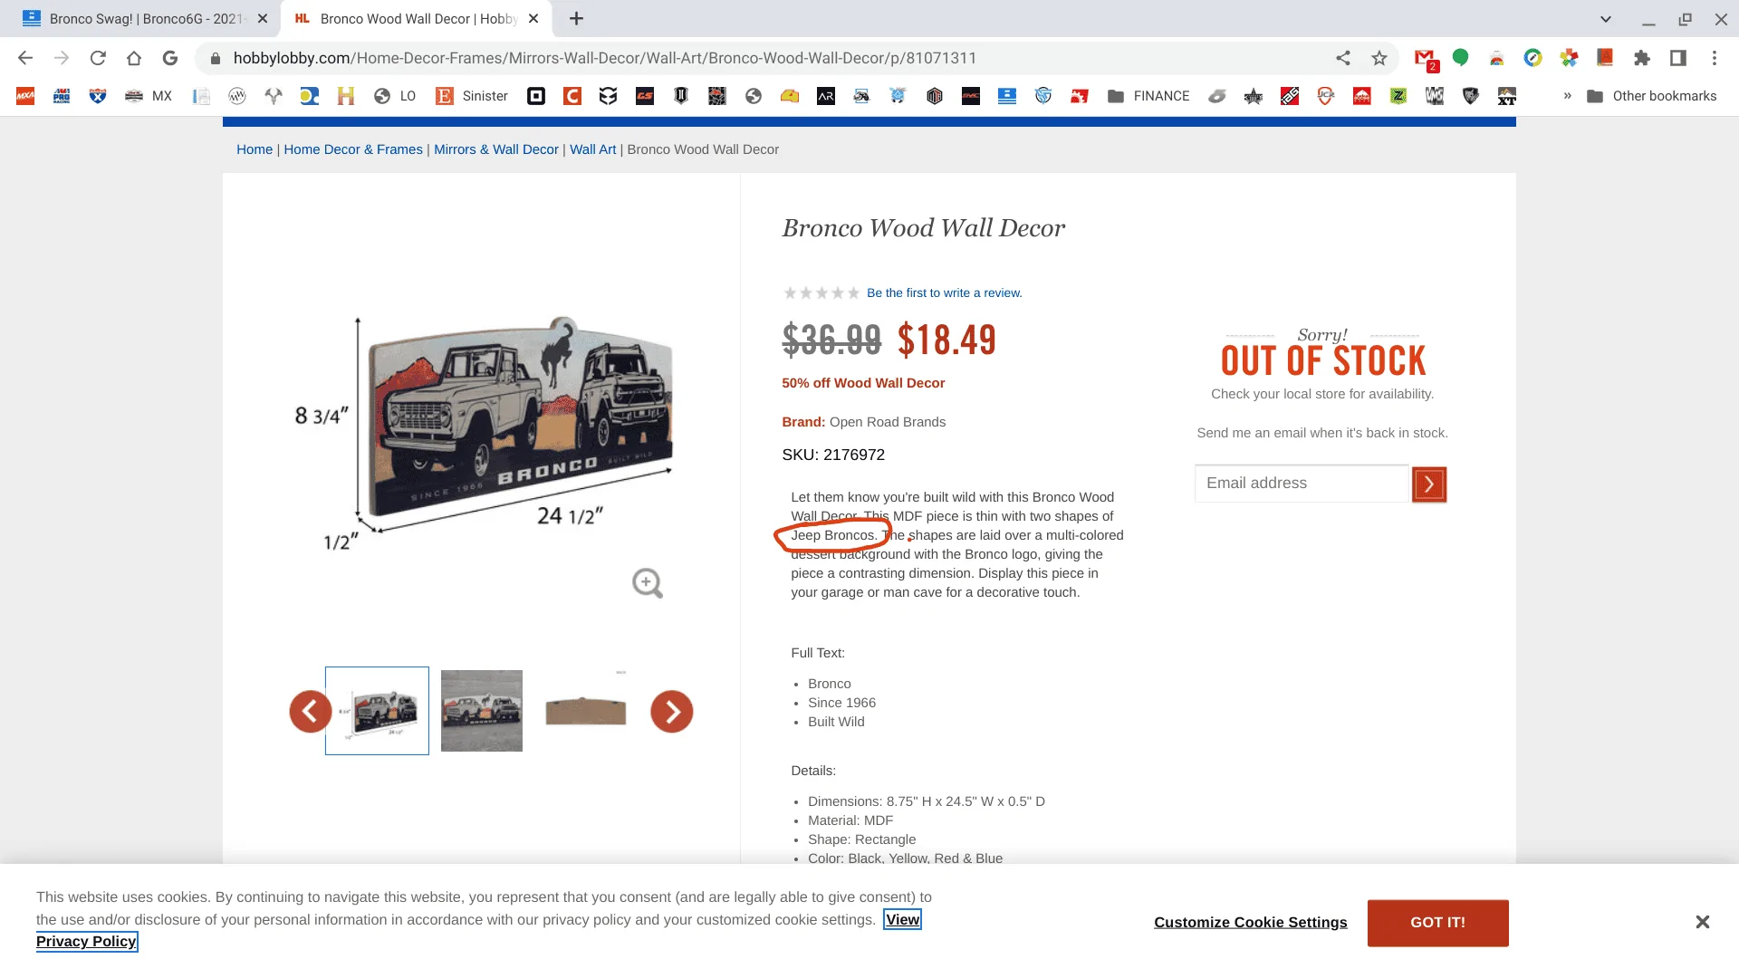Open the View Privacy Policy link

(902, 920)
